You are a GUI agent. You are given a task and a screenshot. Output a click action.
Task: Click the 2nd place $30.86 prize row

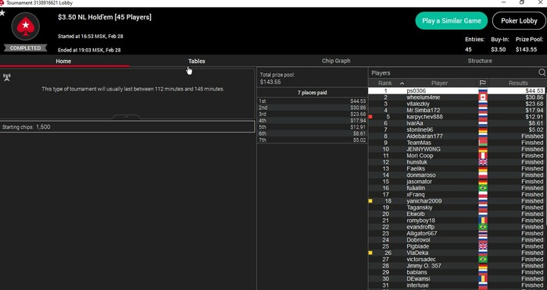click(x=313, y=108)
